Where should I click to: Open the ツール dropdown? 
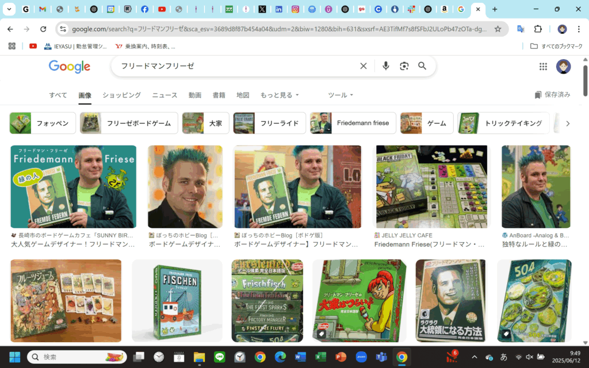click(x=341, y=95)
